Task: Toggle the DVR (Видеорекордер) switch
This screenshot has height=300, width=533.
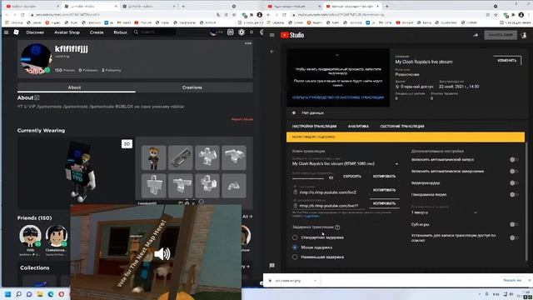Action: 514,183
